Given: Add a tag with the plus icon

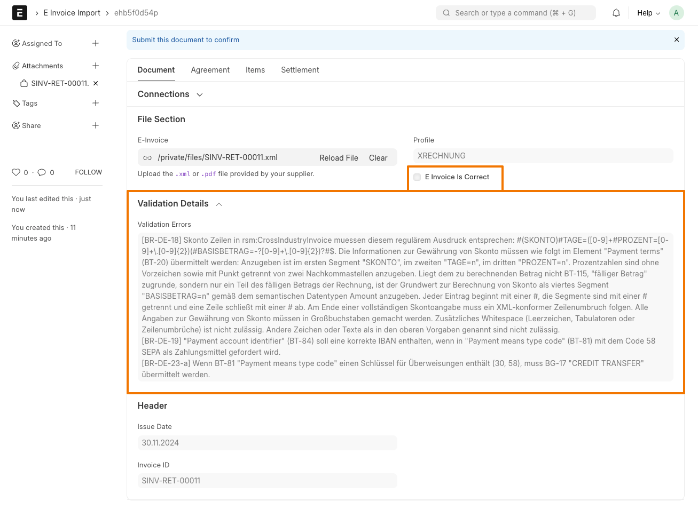Looking at the screenshot, I should pos(96,103).
